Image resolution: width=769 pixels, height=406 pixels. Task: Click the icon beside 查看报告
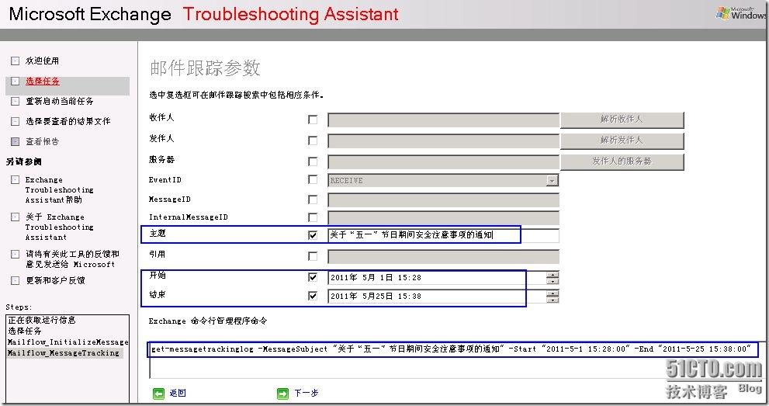[x=15, y=141]
